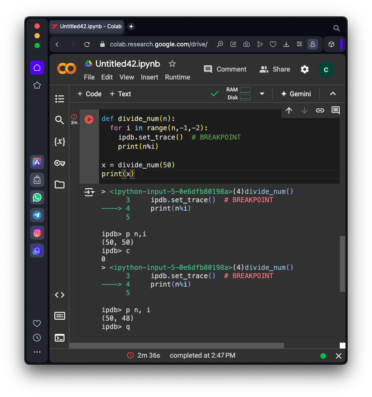Image resolution: width=372 pixels, height=397 pixels.
Task: Open Colab settings gear icon
Action: tap(305, 69)
